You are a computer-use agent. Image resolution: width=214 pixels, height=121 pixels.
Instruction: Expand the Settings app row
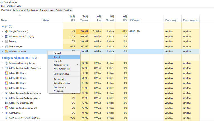click(2, 41)
